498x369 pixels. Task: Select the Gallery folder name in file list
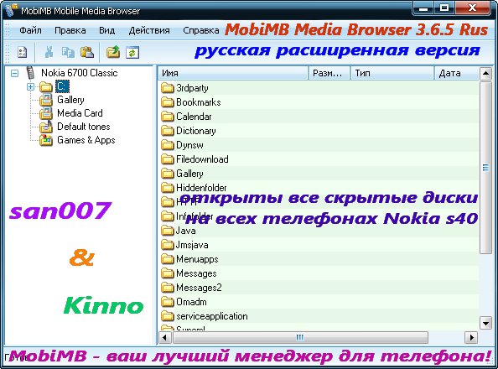click(x=189, y=174)
